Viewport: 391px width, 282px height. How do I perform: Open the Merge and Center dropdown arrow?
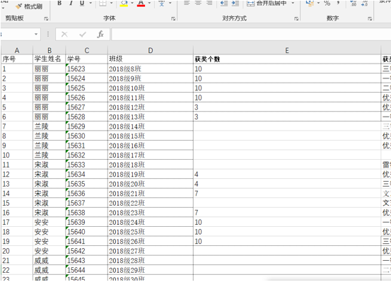(x=293, y=3)
